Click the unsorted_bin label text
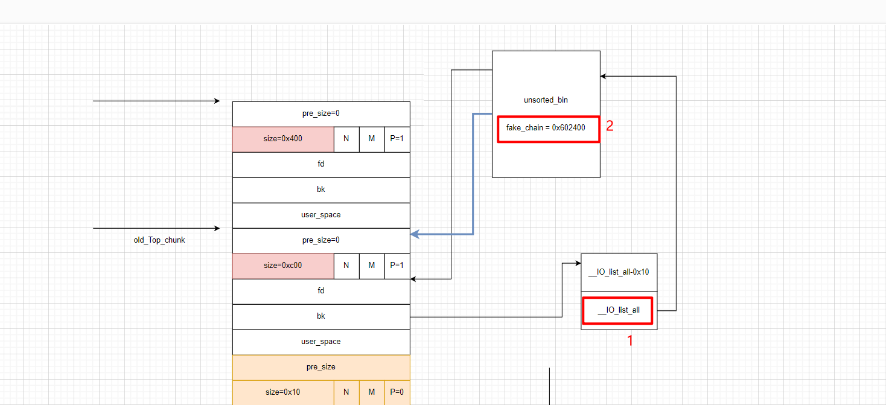 click(546, 100)
